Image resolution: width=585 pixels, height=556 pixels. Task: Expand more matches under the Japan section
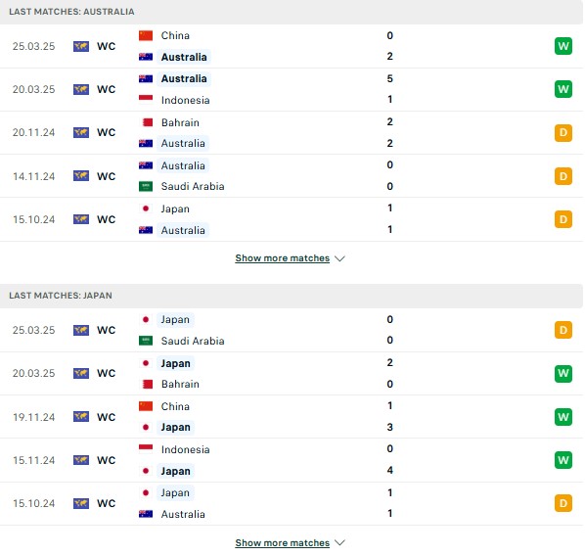(283, 542)
